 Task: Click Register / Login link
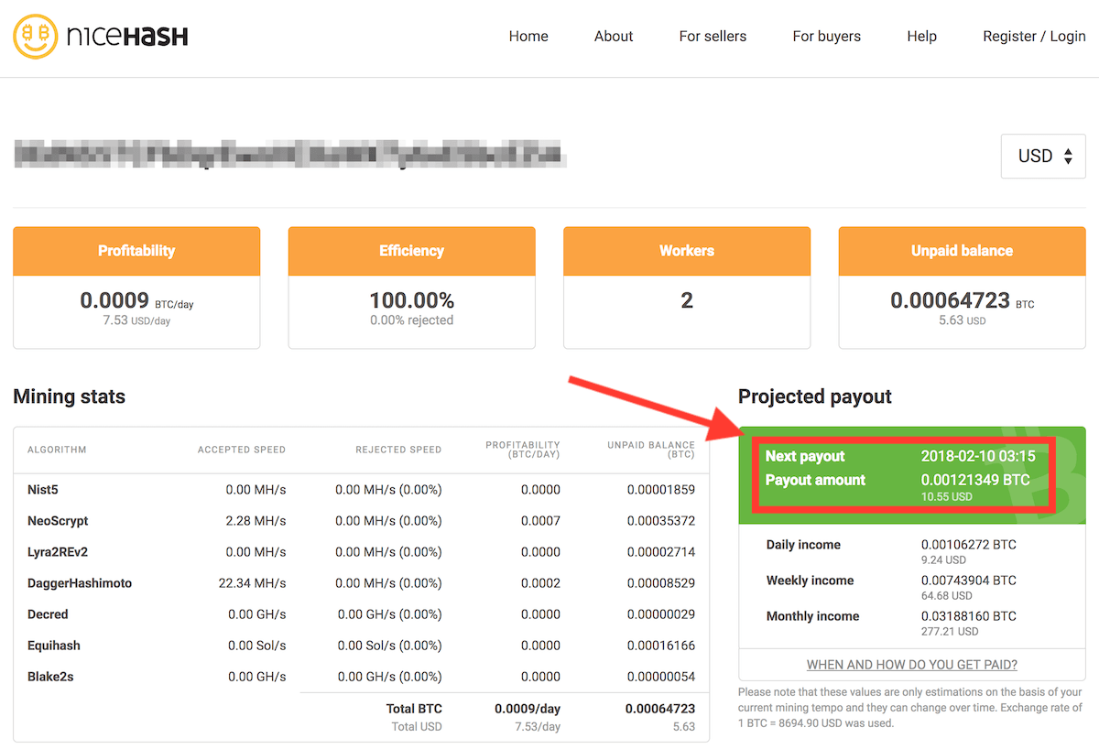point(1034,37)
